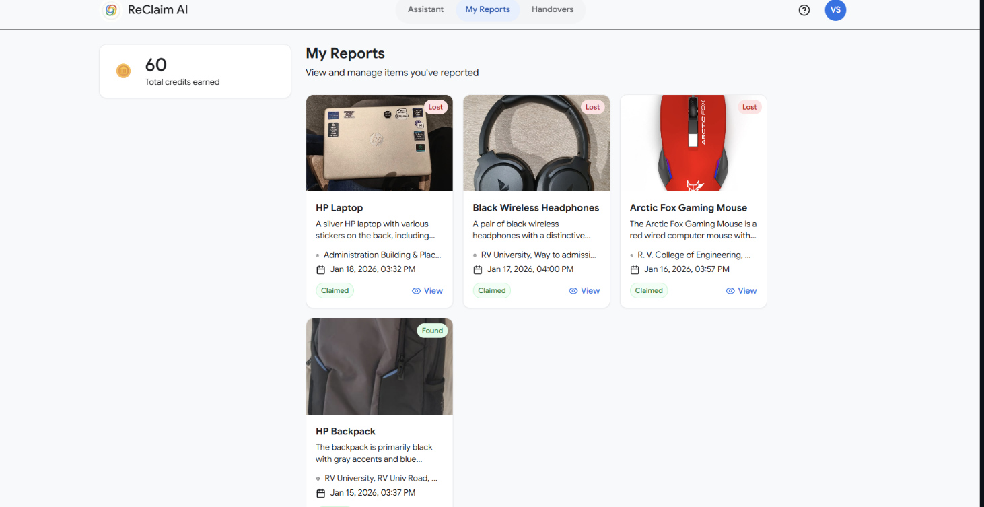
Task: Open the Handovers tab
Action: (553, 9)
